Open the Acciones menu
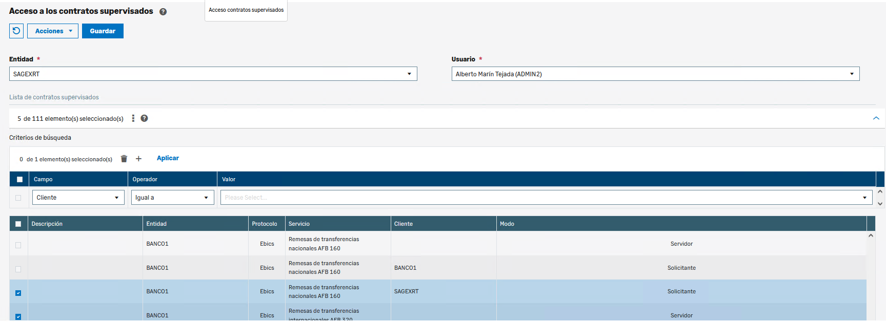The height and width of the screenshot is (322, 886). (x=53, y=31)
